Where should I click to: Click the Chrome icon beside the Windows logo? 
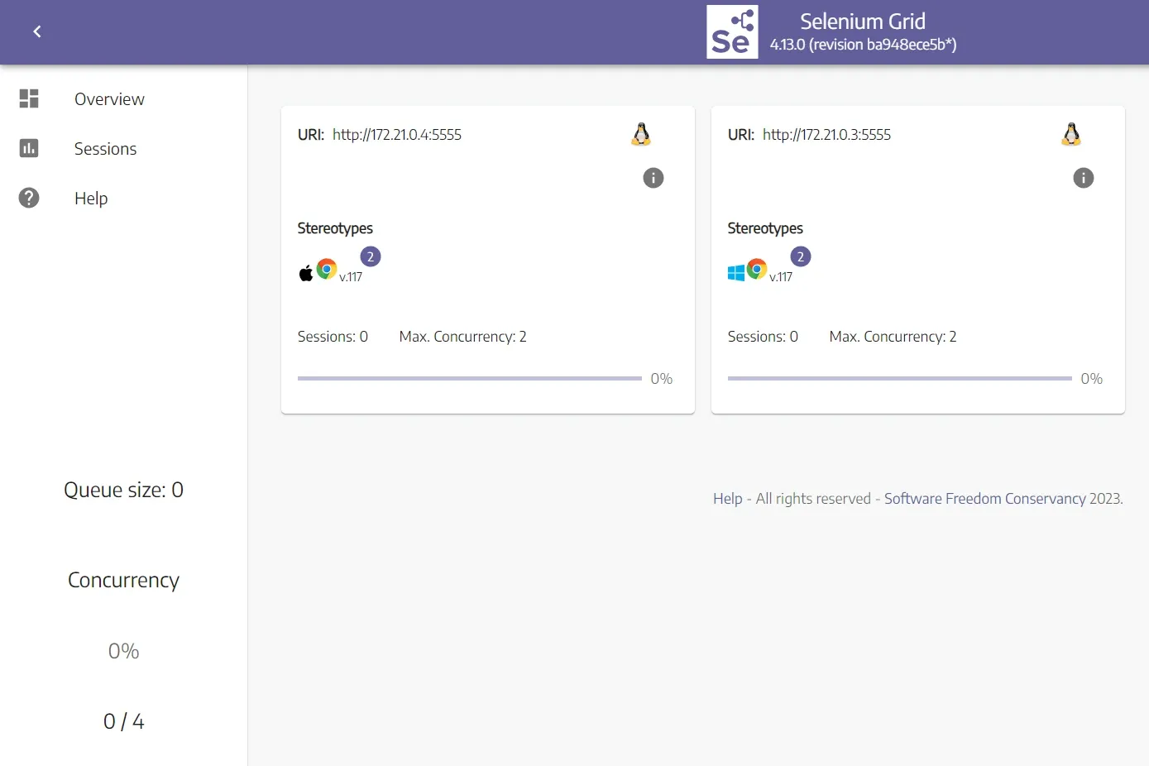[x=756, y=268]
